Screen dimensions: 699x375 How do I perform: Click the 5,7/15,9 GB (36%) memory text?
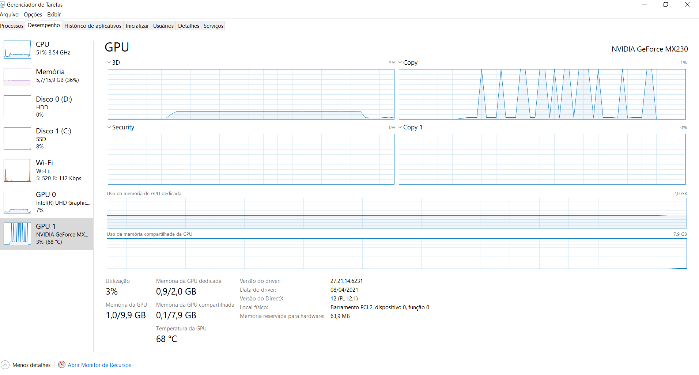[57, 80]
